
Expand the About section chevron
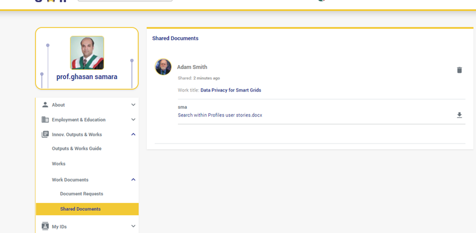pyautogui.click(x=133, y=105)
